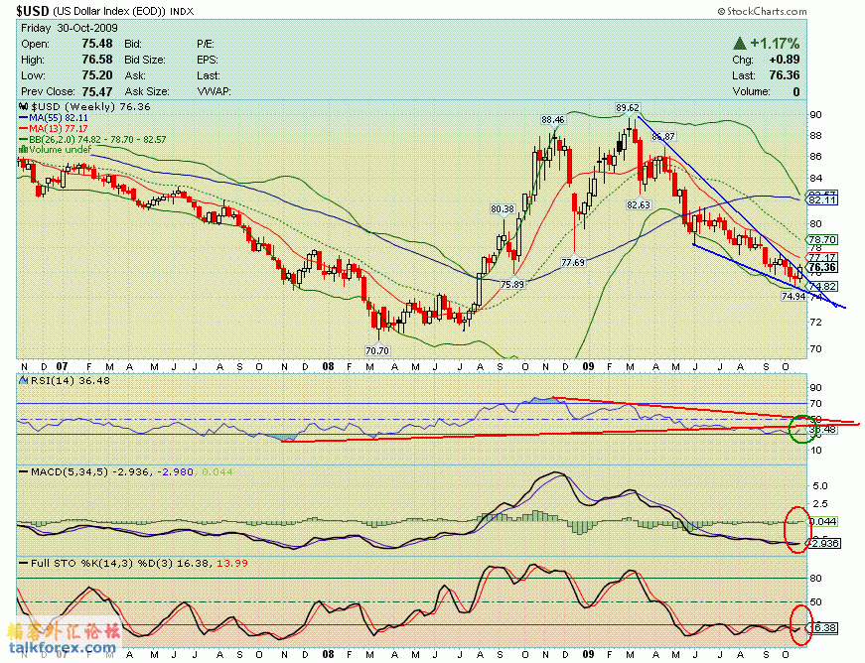The height and width of the screenshot is (663, 865).
Task: Click the 76.36 right-axis price tag
Action: [822, 267]
